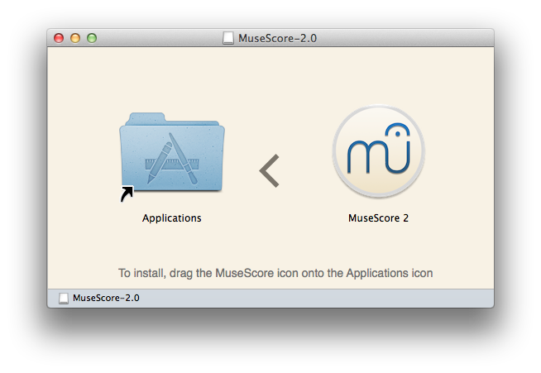Click the "Applications" label under the folder
Image resolution: width=541 pixels, height=373 pixels.
click(x=172, y=218)
